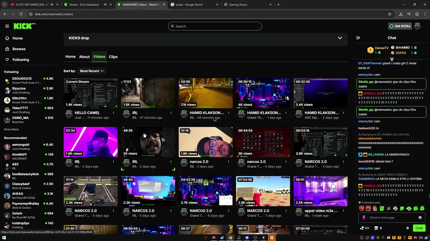Reload the page
Screen dimensions: 430x241
click(x=21, y=14)
